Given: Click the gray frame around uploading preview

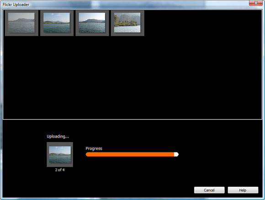Looking at the screenshot, I should pyautogui.click(x=60, y=144).
